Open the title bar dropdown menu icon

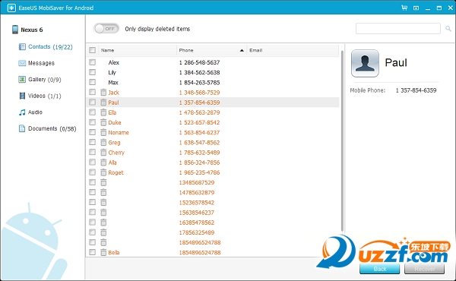[416, 8]
